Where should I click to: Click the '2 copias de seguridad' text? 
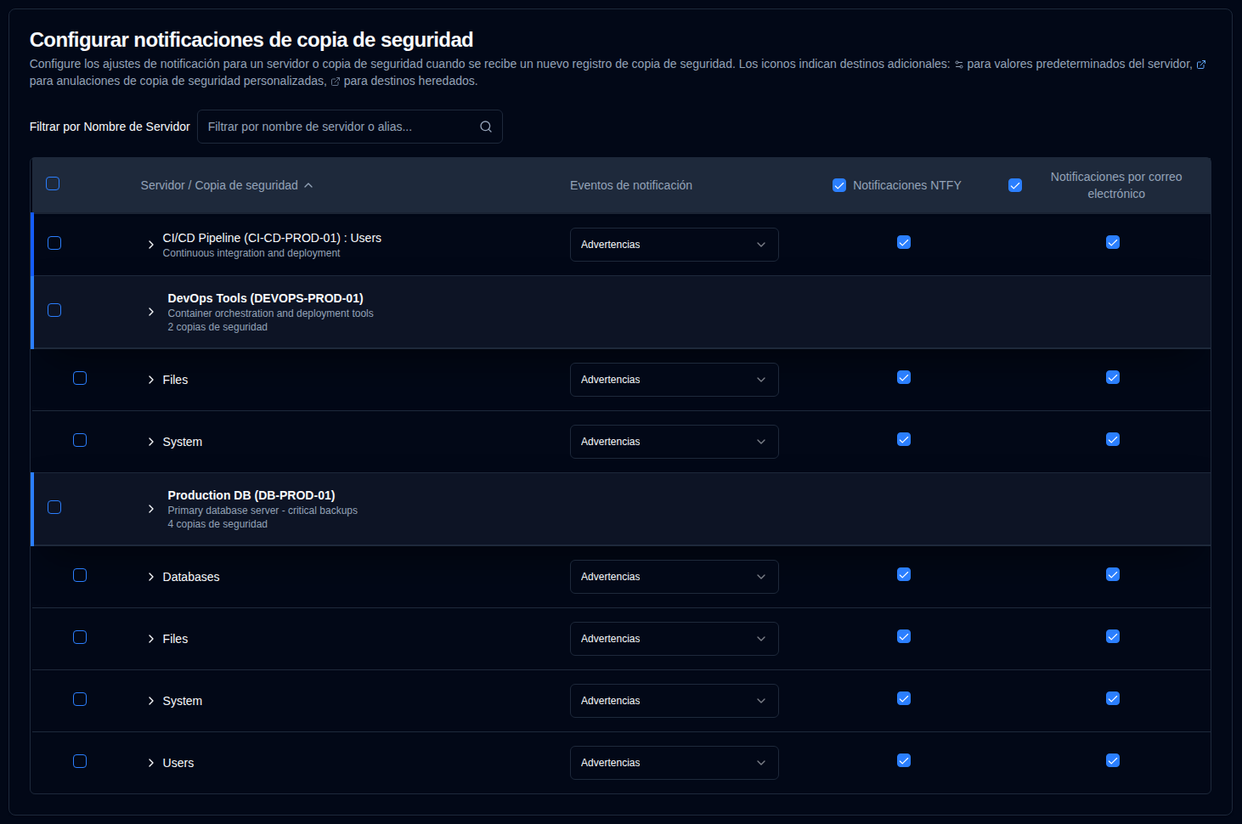(x=217, y=327)
